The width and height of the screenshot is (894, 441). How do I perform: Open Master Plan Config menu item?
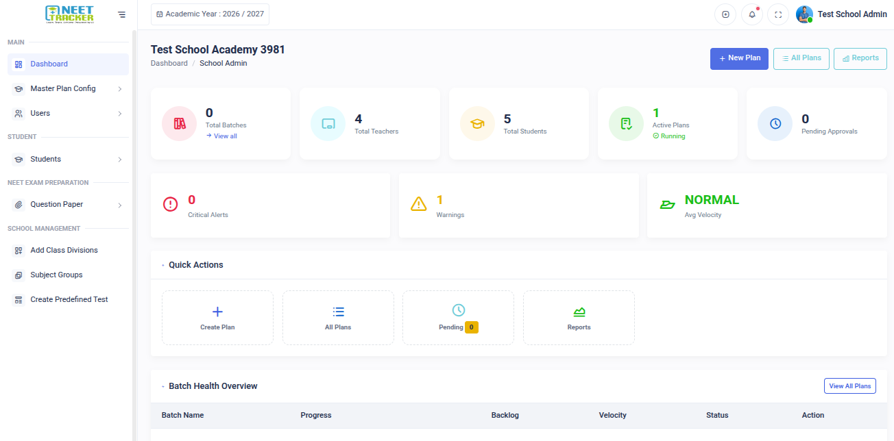68,89
